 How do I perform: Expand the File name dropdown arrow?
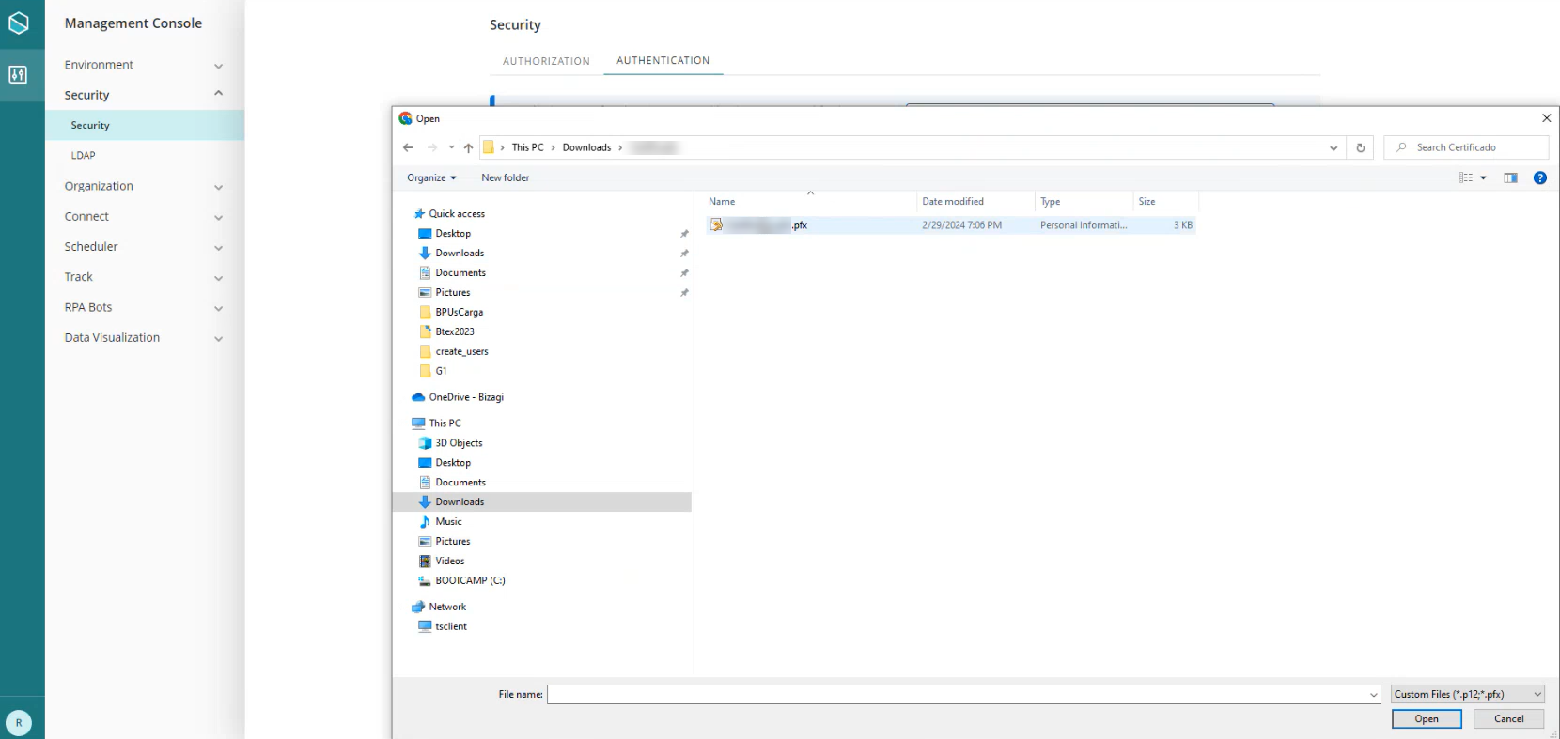tap(1374, 695)
